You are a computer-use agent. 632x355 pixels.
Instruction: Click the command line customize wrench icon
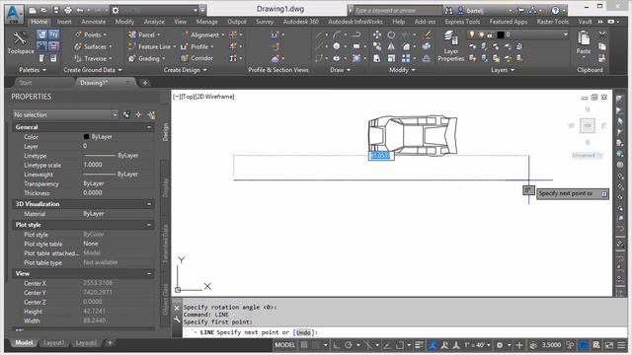[177, 319]
